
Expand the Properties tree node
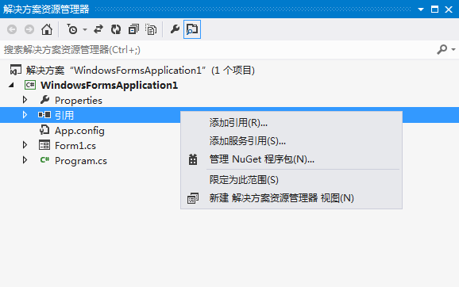pos(25,100)
